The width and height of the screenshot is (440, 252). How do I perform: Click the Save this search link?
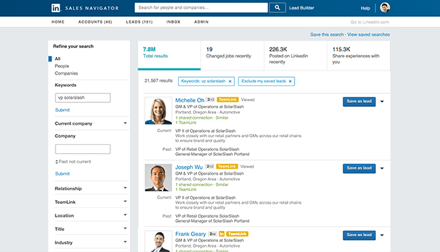[x=327, y=35]
